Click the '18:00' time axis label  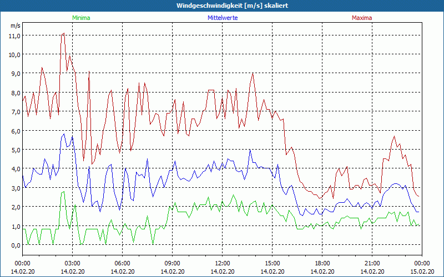tap(322, 264)
